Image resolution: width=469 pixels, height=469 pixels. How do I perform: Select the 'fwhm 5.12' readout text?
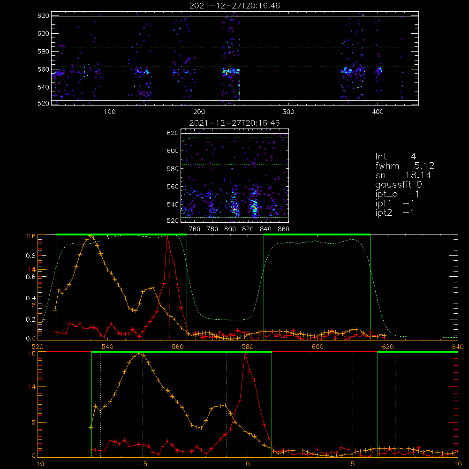[405, 166]
